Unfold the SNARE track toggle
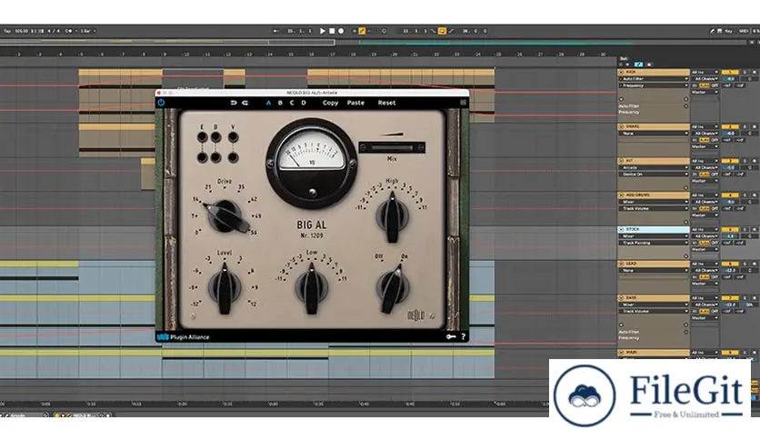Viewport: 760px width, 440px height. (622, 126)
